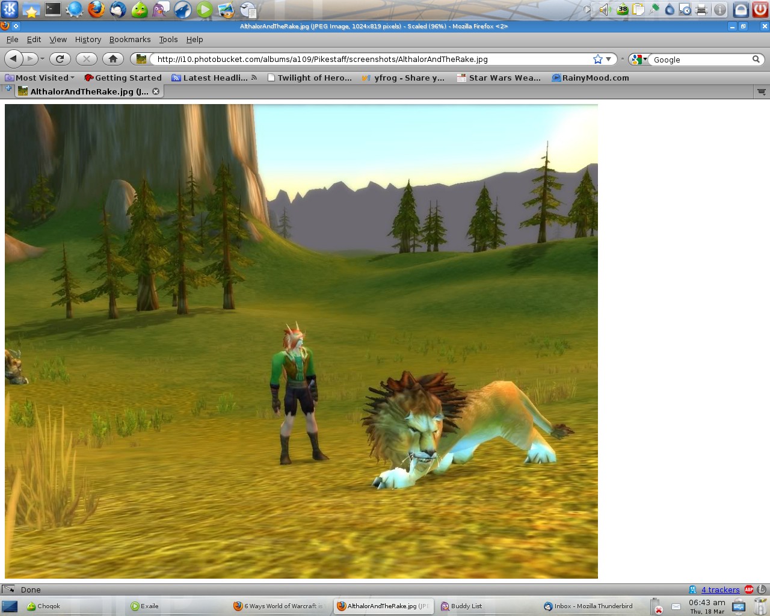770x616 pixels.
Task: Open the Getting Started bookmark
Action: click(123, 78)
